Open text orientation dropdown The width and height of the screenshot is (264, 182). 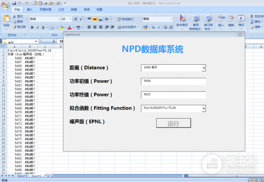[110, 19]
